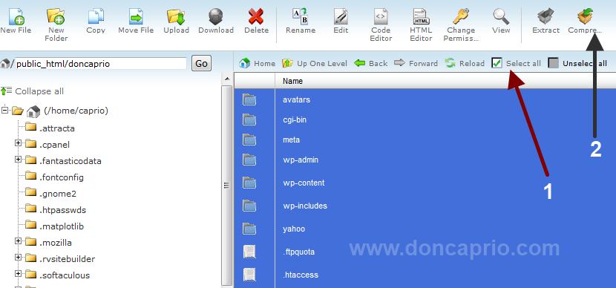Delete selected items with red X
616x288 pixels.
[x=256, y=22]
